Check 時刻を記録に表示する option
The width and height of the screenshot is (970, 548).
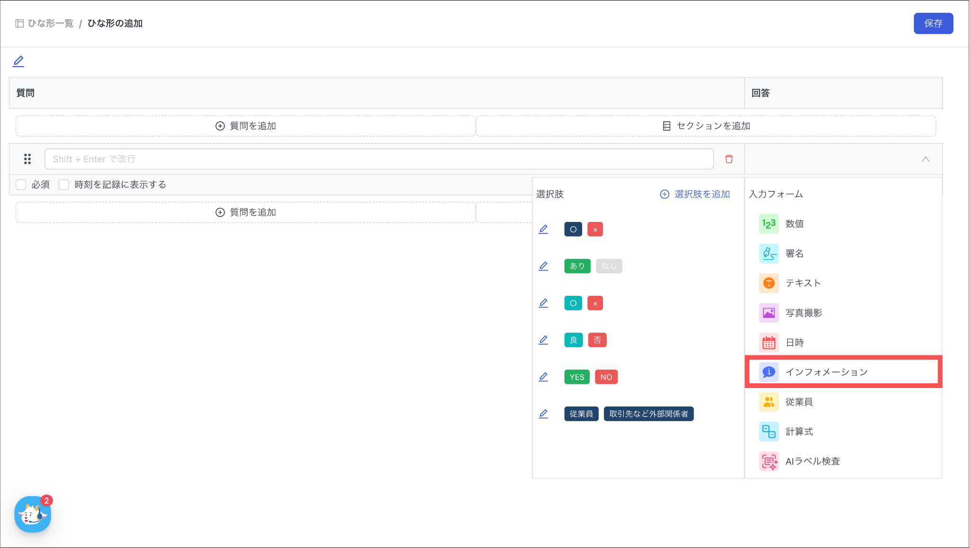point(64,185)
